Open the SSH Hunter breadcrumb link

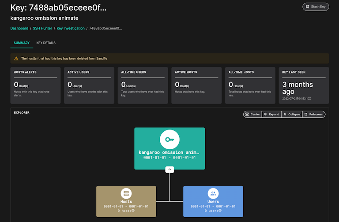click(42, 28)
